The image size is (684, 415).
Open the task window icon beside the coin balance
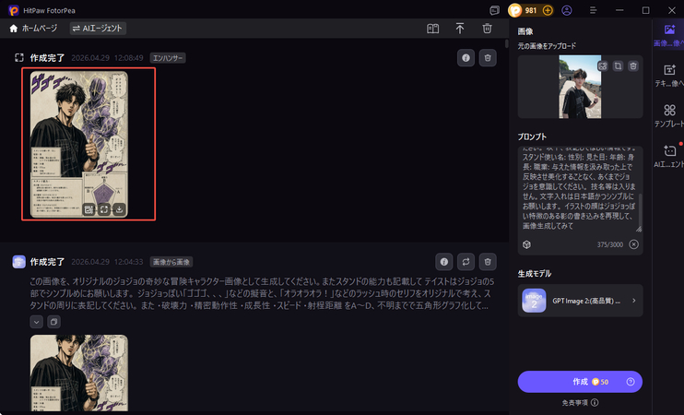pyautogui.click(x=495, y=10)
